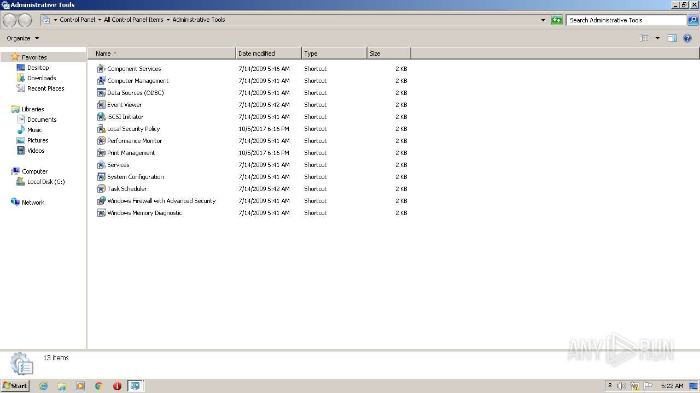Image resolution: width=700 pixels, height=393 pixels.
Task: Open Recent Places in navigation pane
Action: click(x=45, y=88)
